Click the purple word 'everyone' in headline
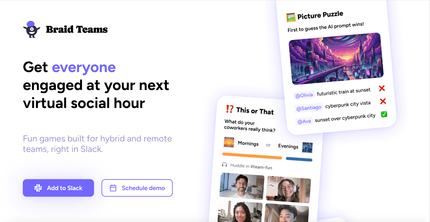430x222 pixels. (x=84, y=68)
